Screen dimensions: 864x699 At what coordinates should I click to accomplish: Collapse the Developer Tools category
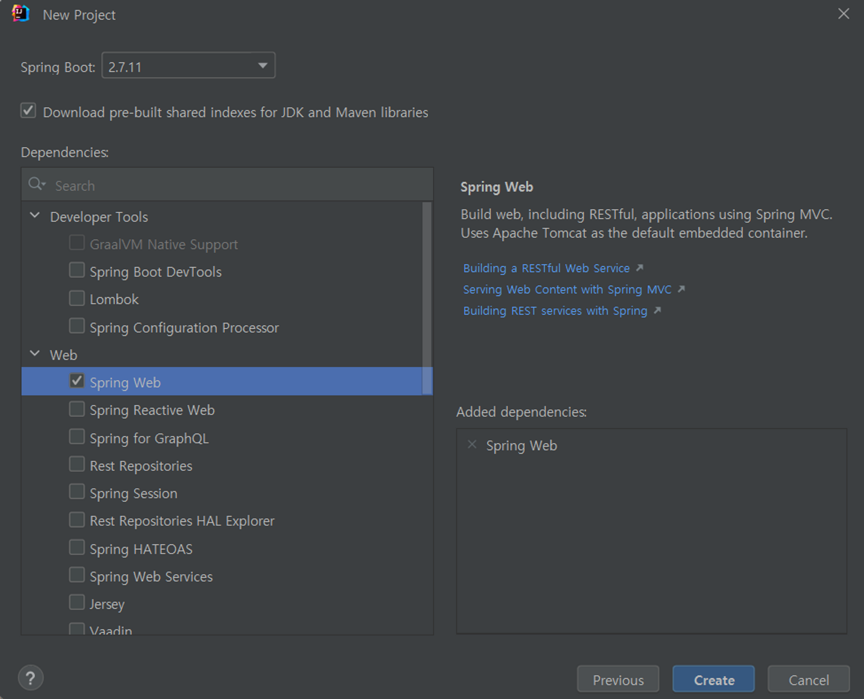tap(35, 215)
